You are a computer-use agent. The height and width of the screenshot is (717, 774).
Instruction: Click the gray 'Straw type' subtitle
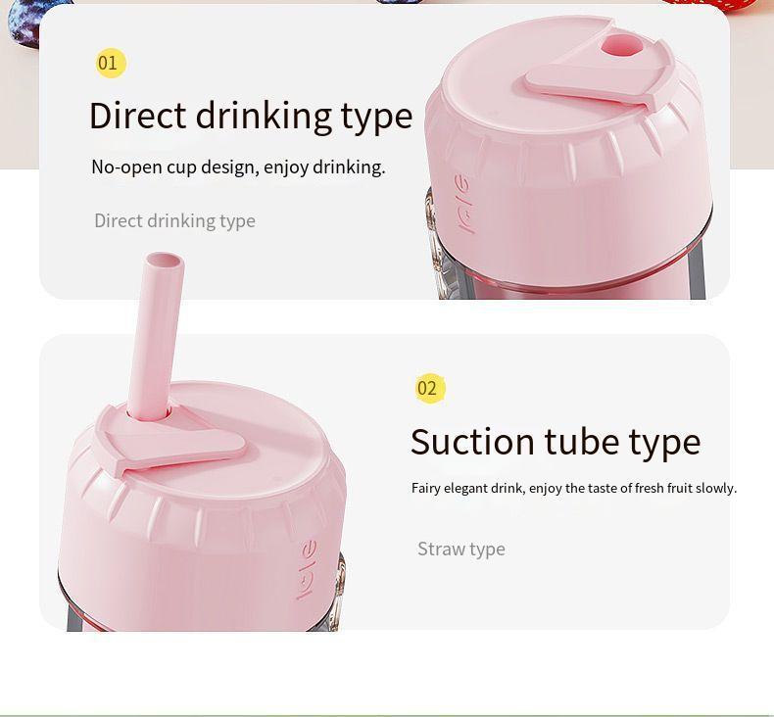461,549
